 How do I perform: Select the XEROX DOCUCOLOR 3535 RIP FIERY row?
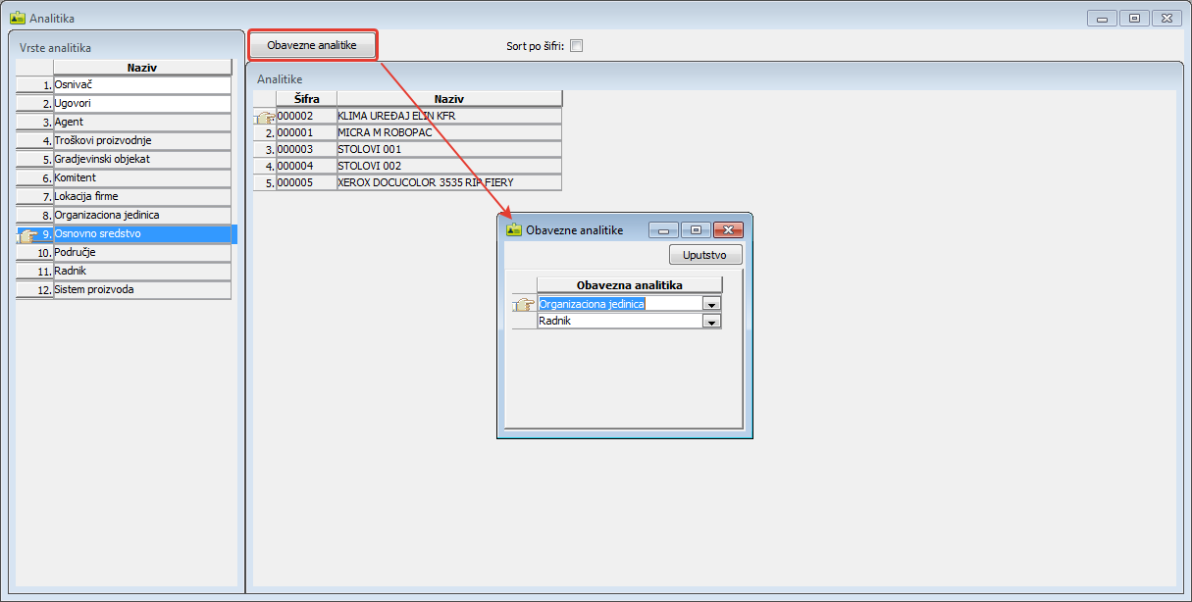[448, 182]
